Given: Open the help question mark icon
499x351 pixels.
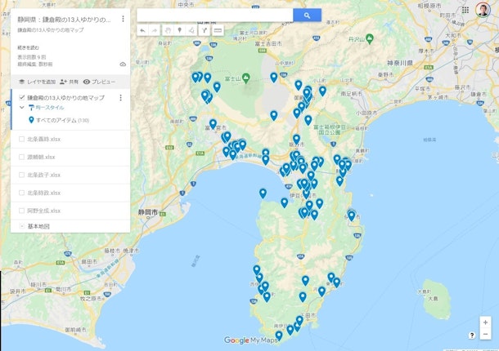Looking at the screenshot, I should tap(472, 335).
